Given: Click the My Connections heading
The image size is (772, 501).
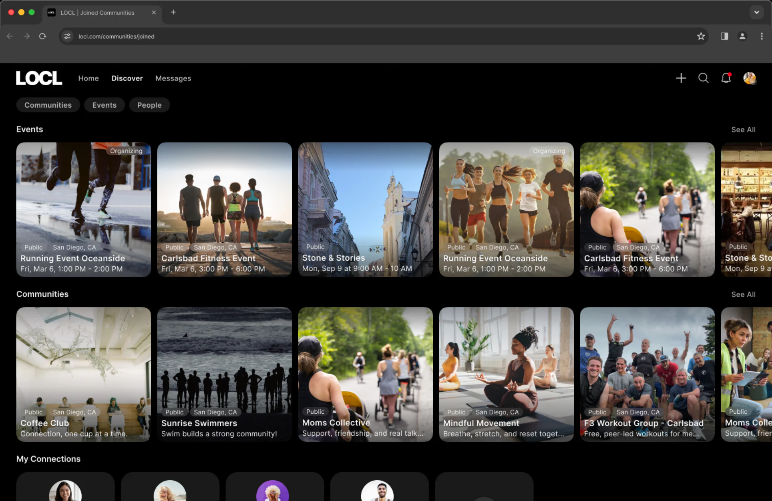Looking at the screenshot, I should 48,459.
